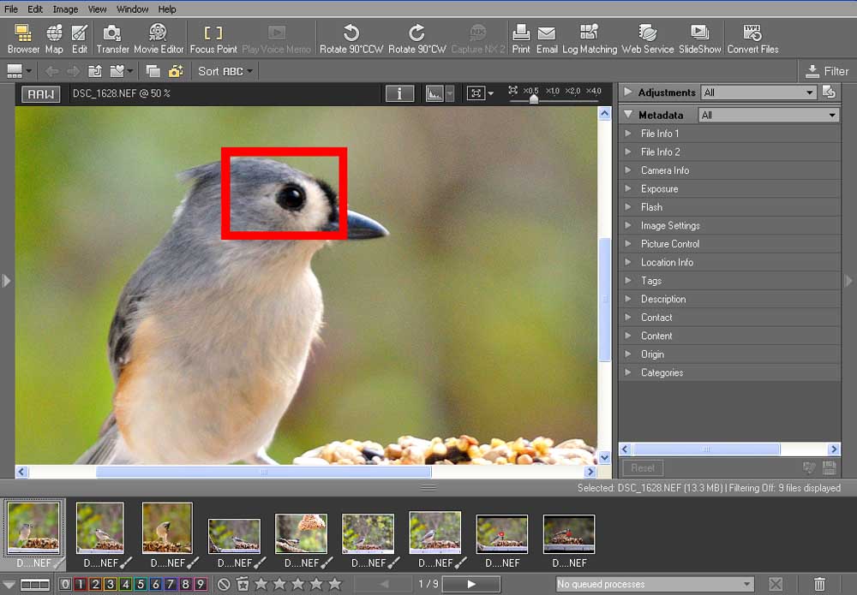The image size is (857, 595).
Task: Open the Window menu
Action: coord(132,9)
